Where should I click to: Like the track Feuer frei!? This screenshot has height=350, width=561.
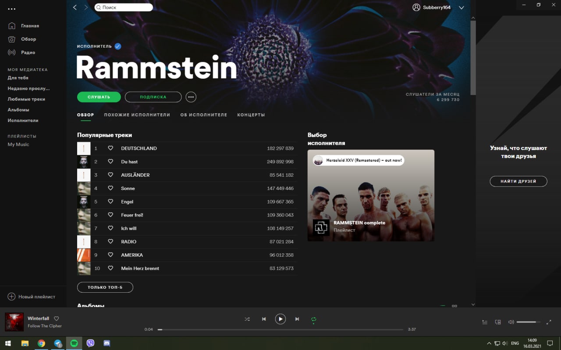(110, 215)
